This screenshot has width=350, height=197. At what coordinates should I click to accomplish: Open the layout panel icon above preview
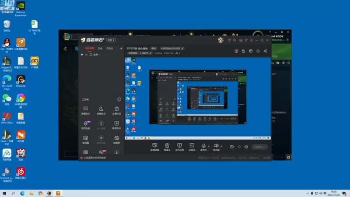click(x=251, y=51)
